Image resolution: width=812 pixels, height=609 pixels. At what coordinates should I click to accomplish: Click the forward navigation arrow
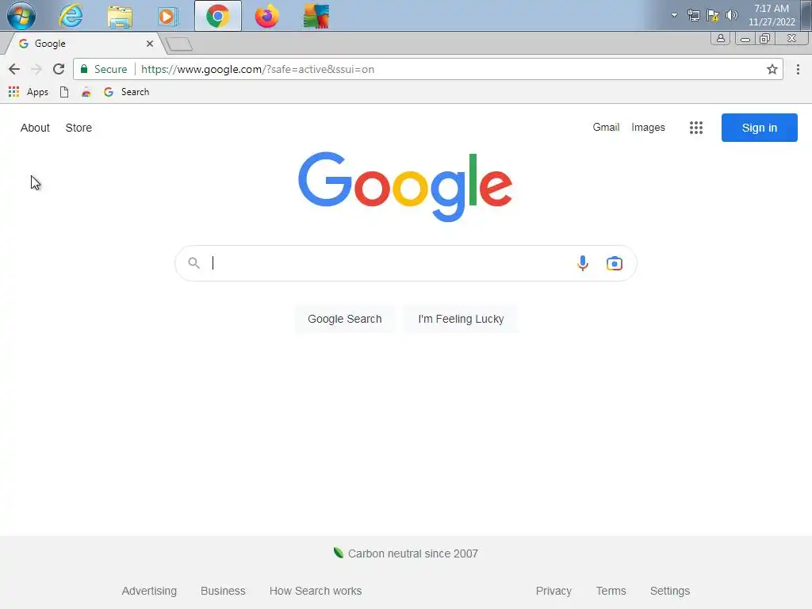coord(36,69)
